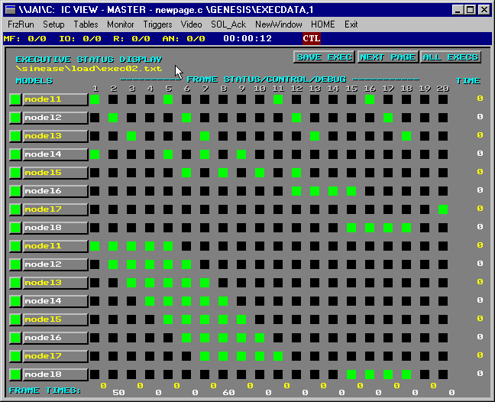The width and height of the screenshot is (495, 402).
Task: Click the frame time value 60
Action: point(228,393)
